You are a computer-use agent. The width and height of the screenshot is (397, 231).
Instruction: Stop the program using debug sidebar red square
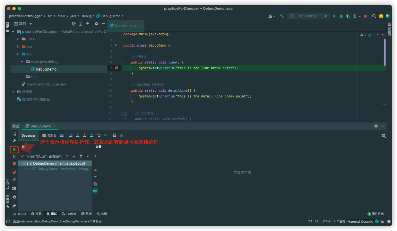click(x=14, y=163)
